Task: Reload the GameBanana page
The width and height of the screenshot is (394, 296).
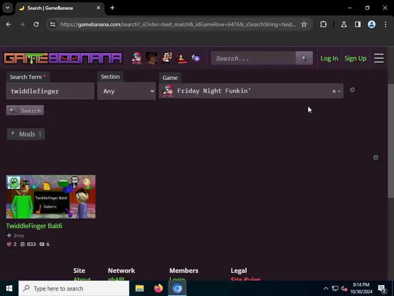Action: pos(36,24)
